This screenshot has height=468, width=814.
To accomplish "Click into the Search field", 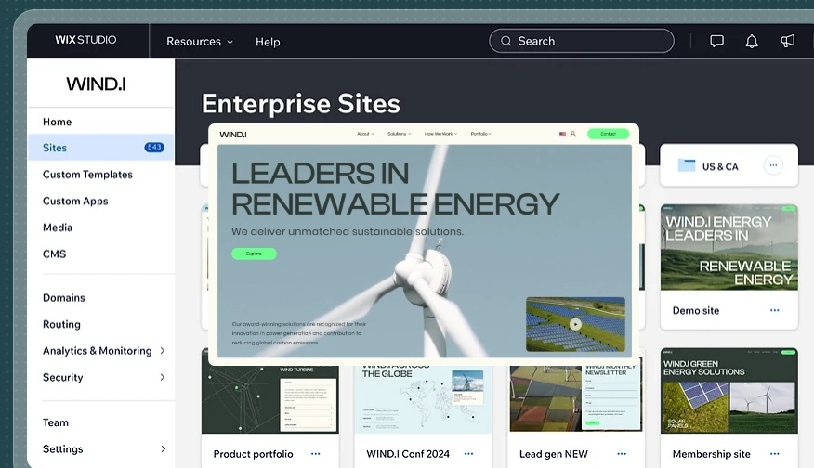I will 582,41.
